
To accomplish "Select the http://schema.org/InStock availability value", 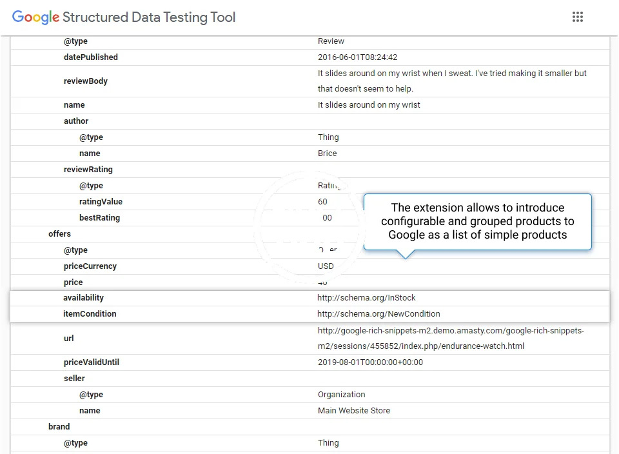I will tap(366, 298).
